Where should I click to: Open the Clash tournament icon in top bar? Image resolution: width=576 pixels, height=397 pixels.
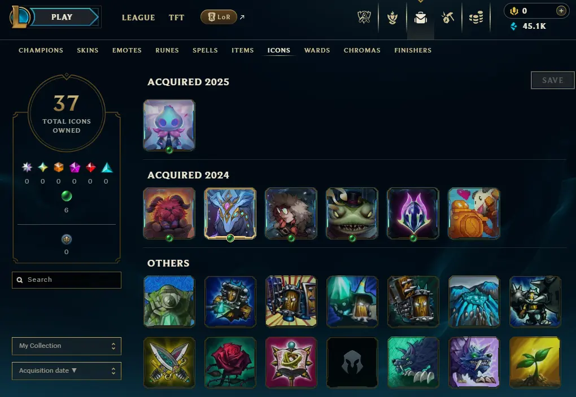(364, 18)
